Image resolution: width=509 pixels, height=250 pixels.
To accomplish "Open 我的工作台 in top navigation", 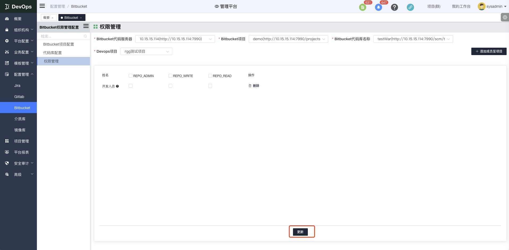I will (461, 6).
